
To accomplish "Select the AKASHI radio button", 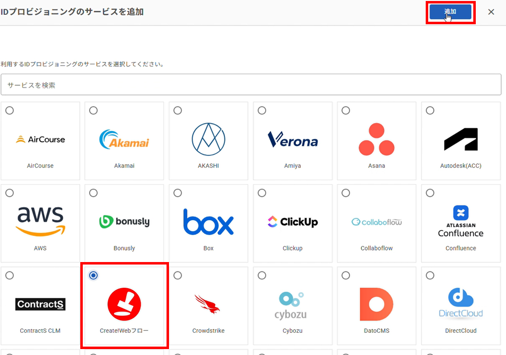I will tap(177, 110).
